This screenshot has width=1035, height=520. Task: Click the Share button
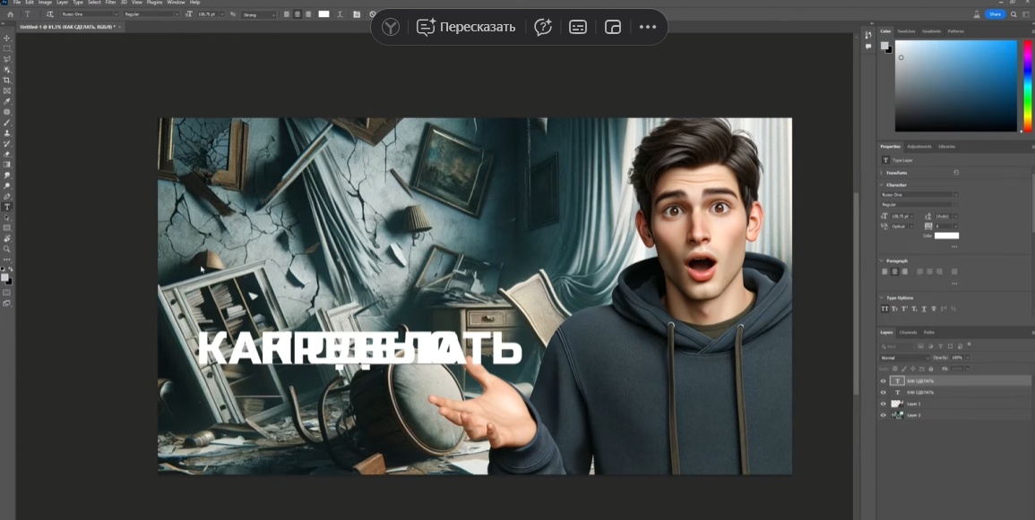[995, 13]
